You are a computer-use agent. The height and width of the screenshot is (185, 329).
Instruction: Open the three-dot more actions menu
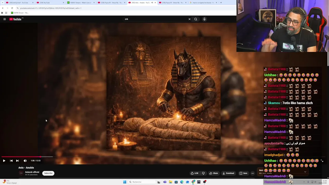(x=252, y=173)
